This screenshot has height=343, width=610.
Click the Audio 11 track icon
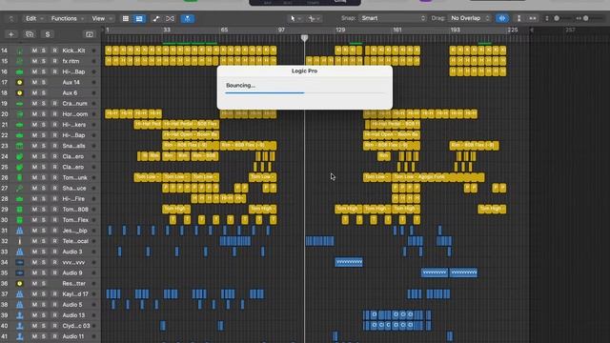tap(19, 336)
